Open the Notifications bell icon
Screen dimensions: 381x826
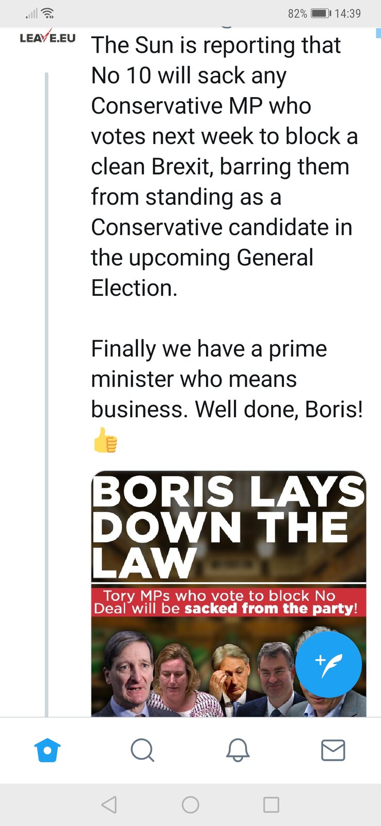click(238, 750)
